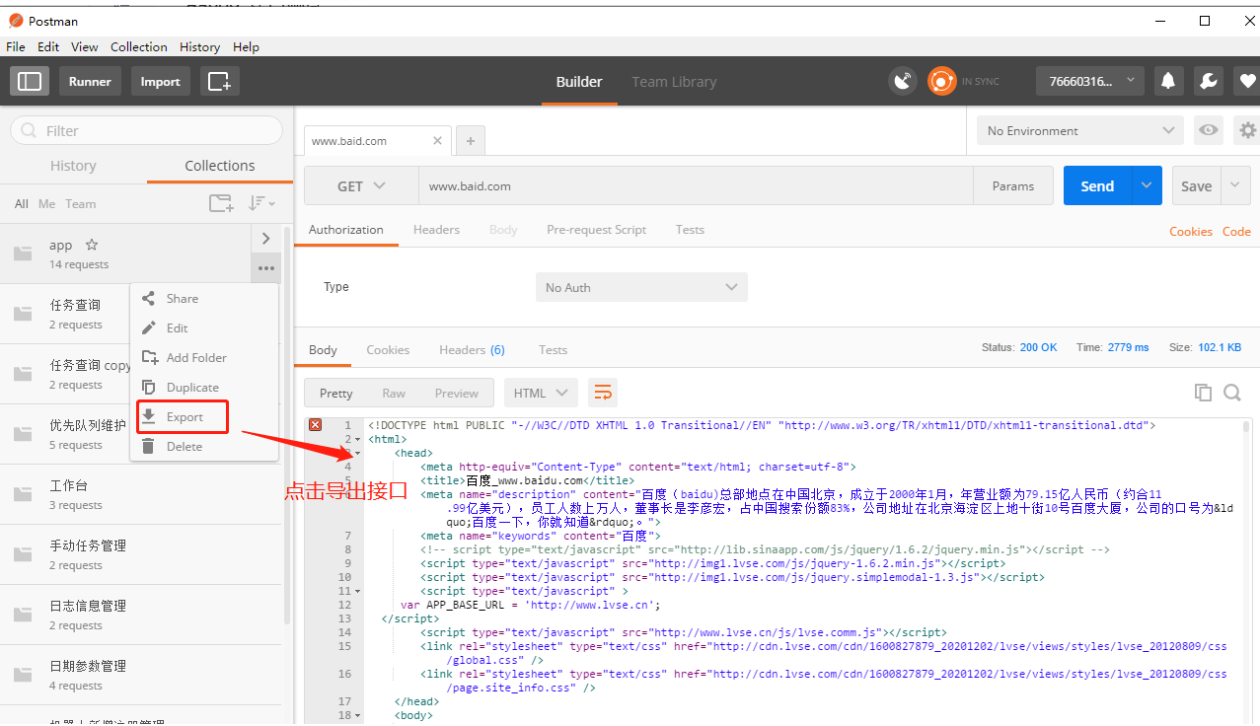
Task: Open the Runner
Action: pyautogui.click(x=90, y=81)
